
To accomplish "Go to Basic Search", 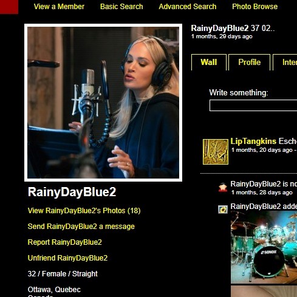I will click(x=121, y=7).
